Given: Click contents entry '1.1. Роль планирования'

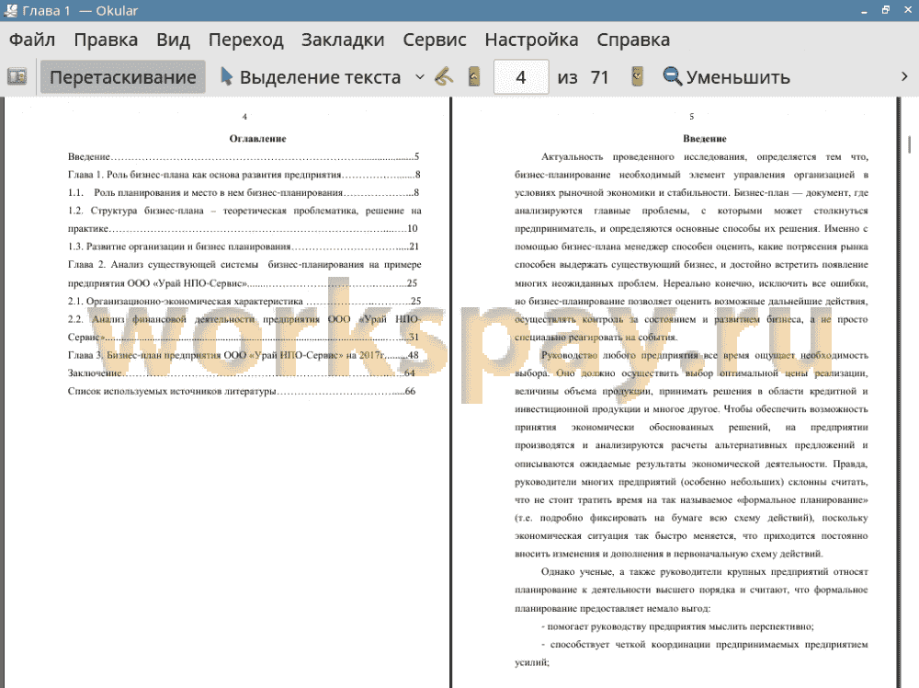Looking at the screenshot, I should click(244, 192).
